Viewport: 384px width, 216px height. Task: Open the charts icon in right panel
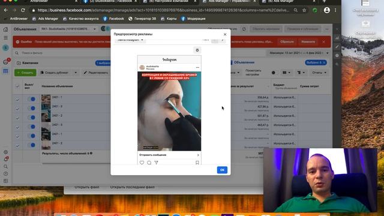tap(337, 38)
